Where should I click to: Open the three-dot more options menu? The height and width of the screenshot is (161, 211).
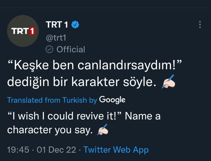tap(200, 24)
